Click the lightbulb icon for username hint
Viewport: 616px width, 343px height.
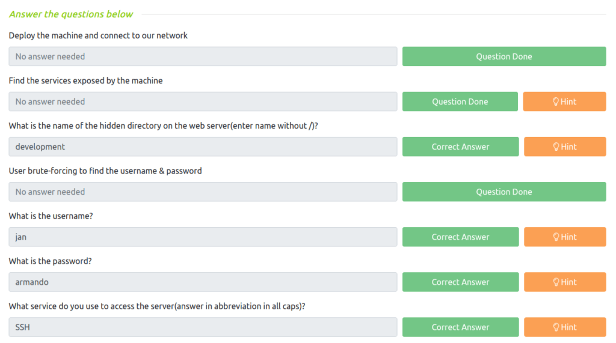[556, 237]
